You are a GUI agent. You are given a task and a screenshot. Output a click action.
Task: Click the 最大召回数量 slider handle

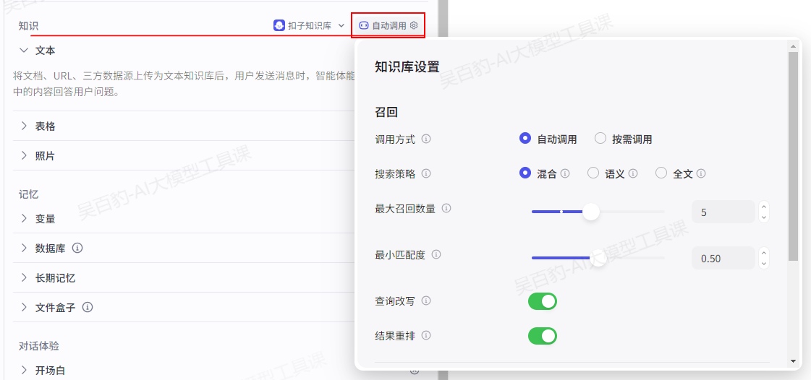pos(591,212)
